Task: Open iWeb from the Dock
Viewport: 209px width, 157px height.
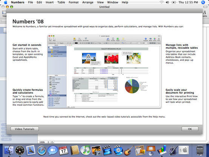Action: click(x=140, y=150)
